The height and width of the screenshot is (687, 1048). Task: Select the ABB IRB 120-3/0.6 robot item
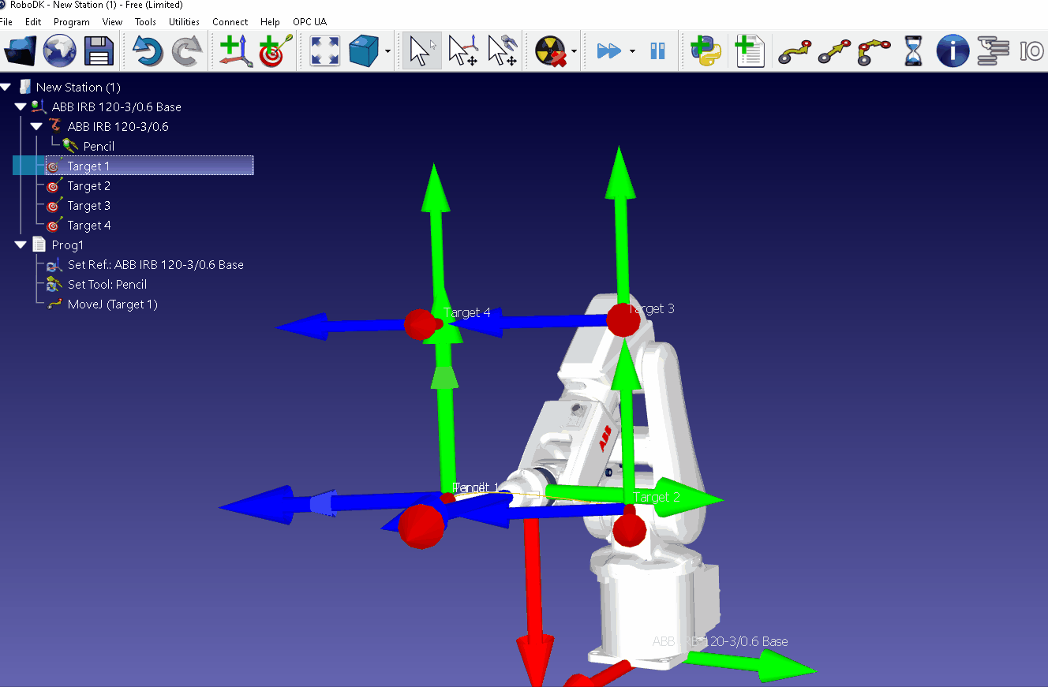(x=118, y=127)
